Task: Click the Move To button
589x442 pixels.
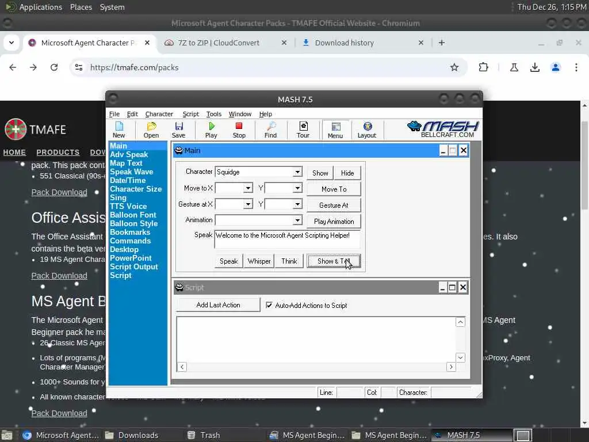Action: click(x=334, y=189)
